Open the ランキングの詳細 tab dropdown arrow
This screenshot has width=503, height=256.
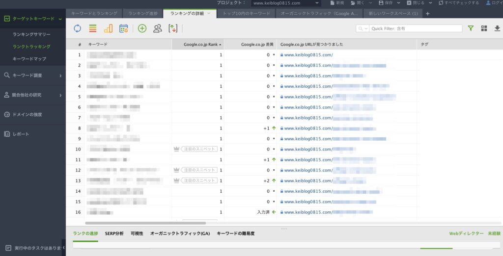pyautogui.click(x=209, y=13)
